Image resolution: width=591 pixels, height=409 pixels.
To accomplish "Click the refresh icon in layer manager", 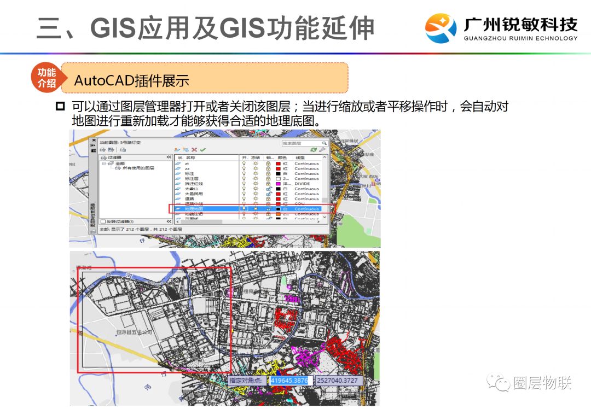I will pyautogui.click(x=313, y=149).
